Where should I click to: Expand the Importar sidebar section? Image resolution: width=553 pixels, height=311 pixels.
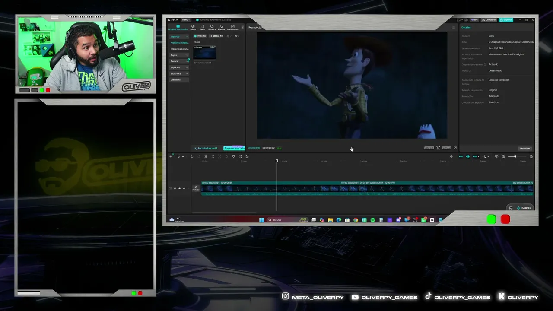tap(179, 36)
